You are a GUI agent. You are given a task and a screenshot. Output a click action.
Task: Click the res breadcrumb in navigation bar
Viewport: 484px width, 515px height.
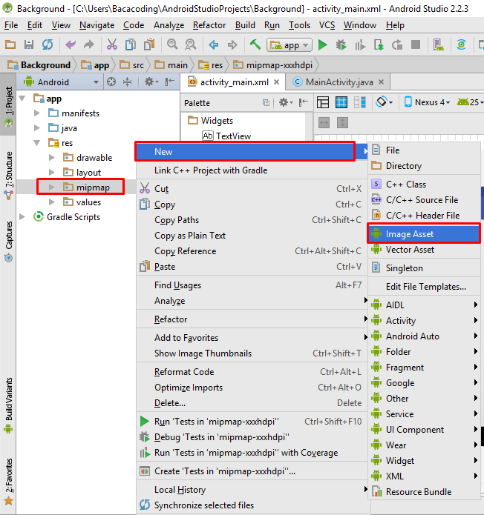[212, 65]
